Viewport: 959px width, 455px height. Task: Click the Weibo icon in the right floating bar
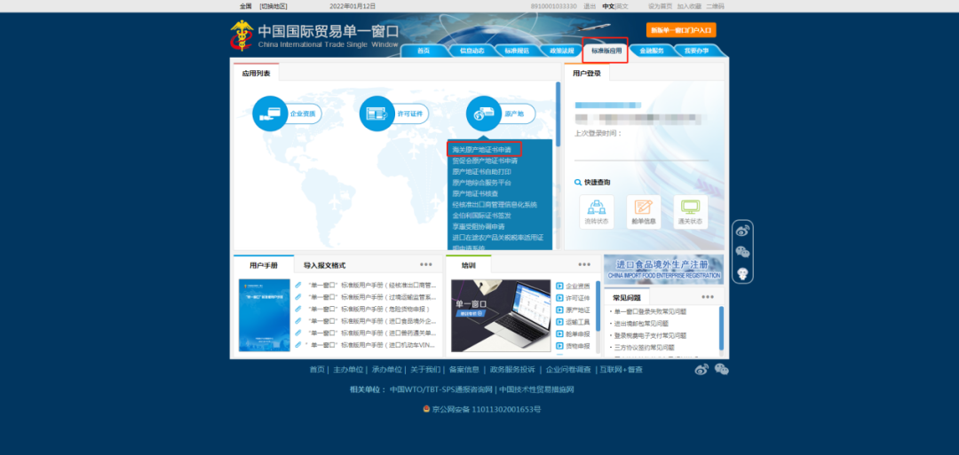click(742, 231)
